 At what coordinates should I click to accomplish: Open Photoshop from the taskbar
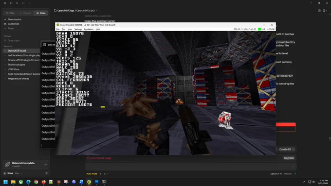pyautogui.click(x=97, y=182)
